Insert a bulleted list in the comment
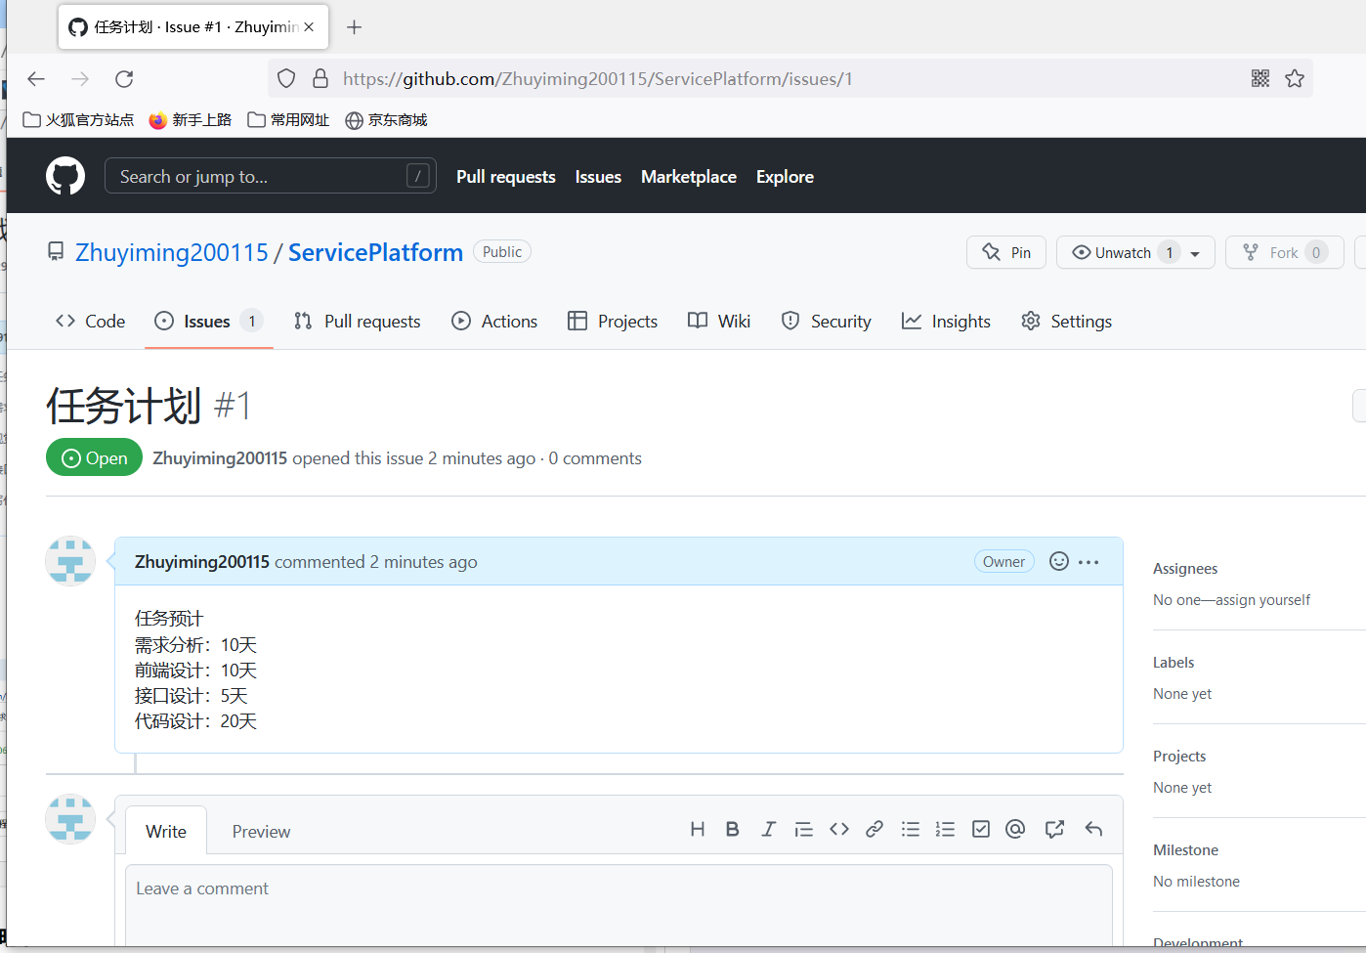The image size is (1366, 953). [911, 829]
